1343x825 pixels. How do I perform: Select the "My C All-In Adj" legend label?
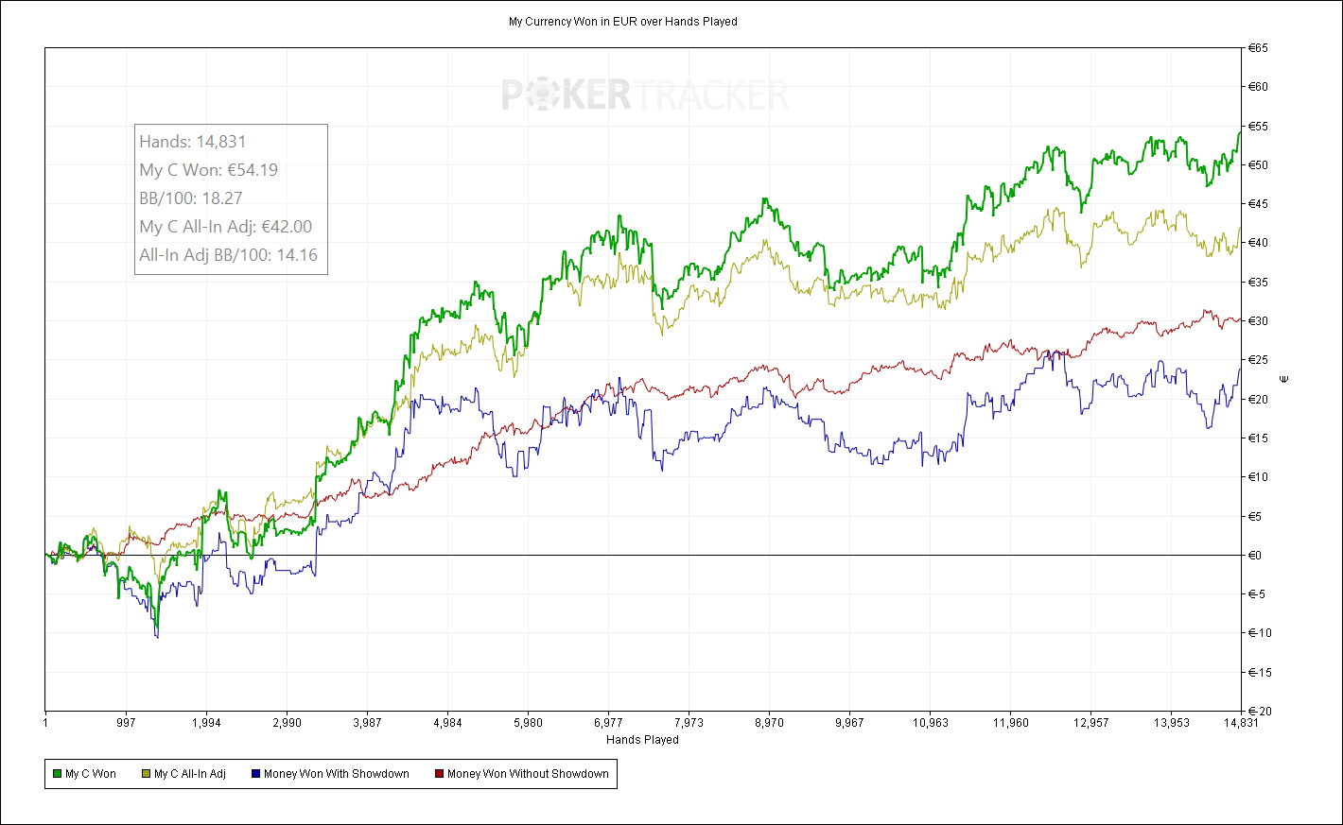[190, 774]
